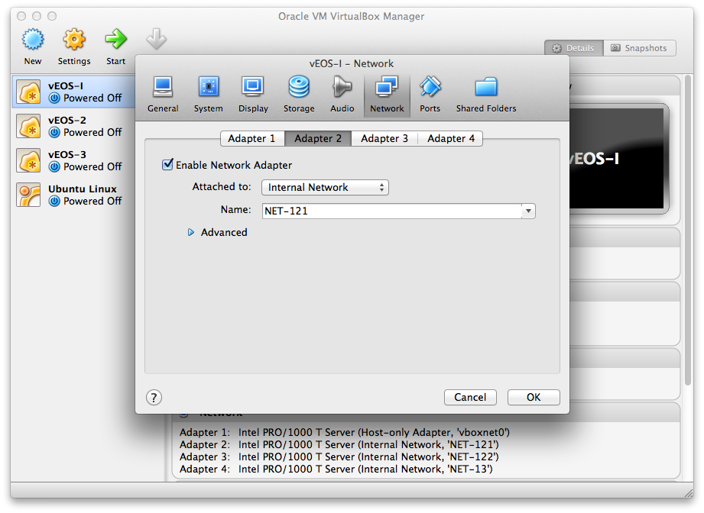Click the Snapshots view button
Viewport: 704px width, 513px height.
[x=640, y=48]
